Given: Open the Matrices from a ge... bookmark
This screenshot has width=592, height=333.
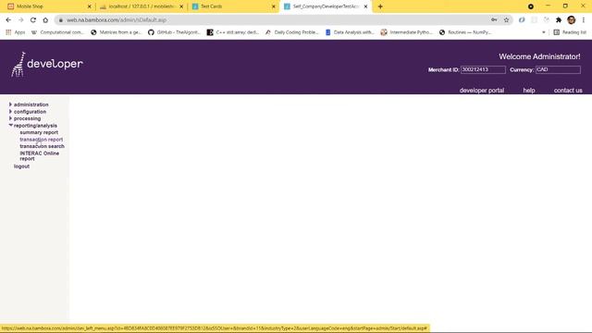Looking at the screenshot, I should [x=116, y=32].
